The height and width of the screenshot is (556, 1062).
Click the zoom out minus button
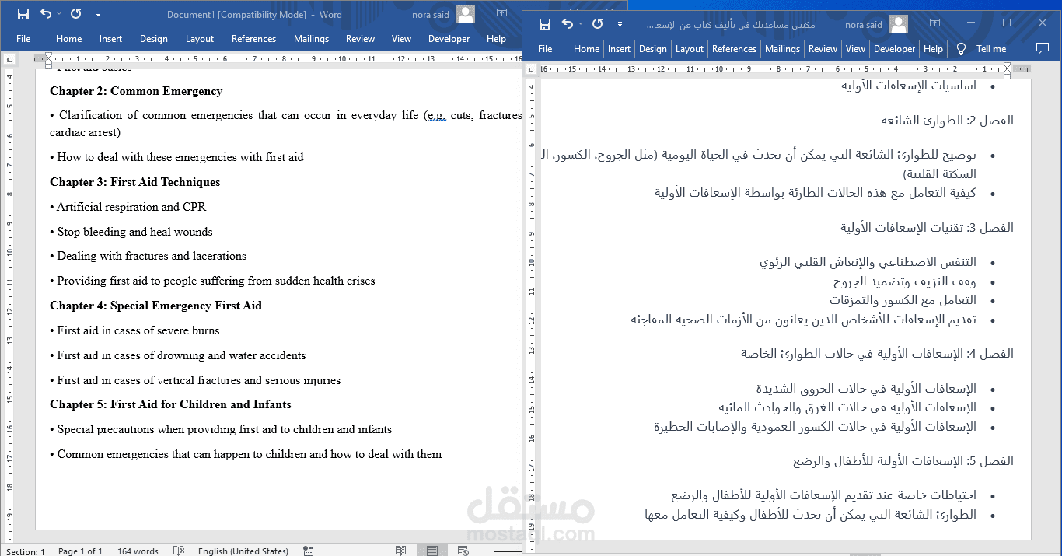(487, 551)
